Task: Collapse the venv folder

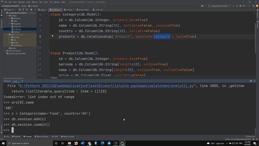Action: point(7,34)
